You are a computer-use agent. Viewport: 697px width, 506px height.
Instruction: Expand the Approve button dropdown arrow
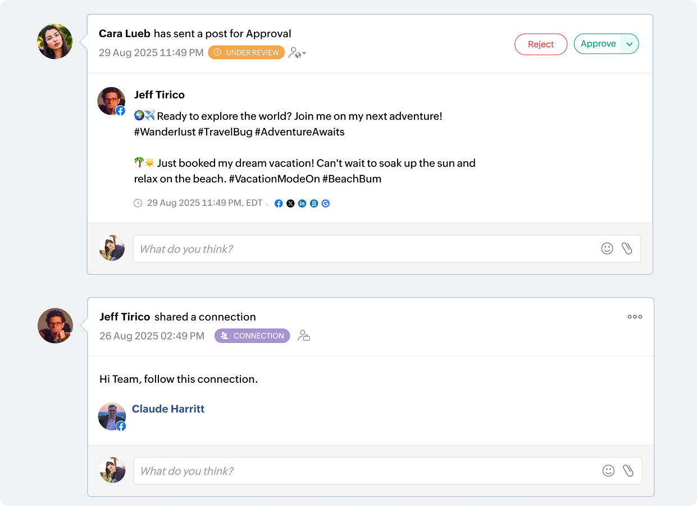click(x=630, y=44)
